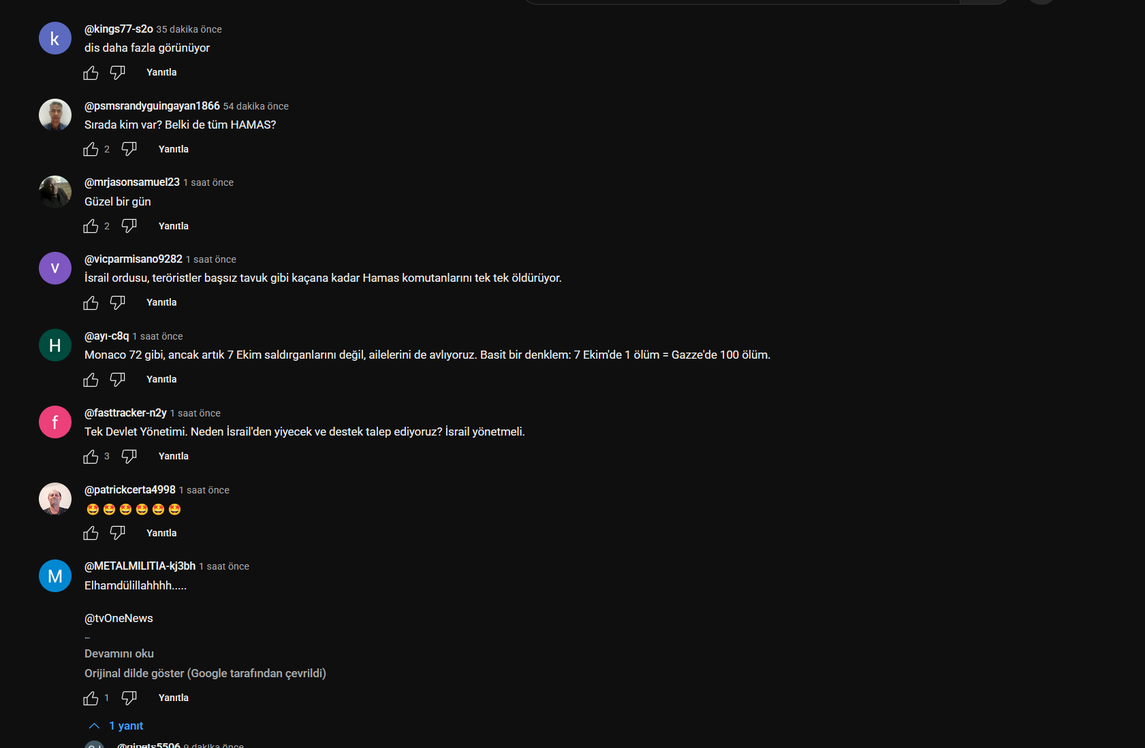Reply to the 'Elhamdülillahhhh' comment
1145x748 pixels.
point(174,698)
